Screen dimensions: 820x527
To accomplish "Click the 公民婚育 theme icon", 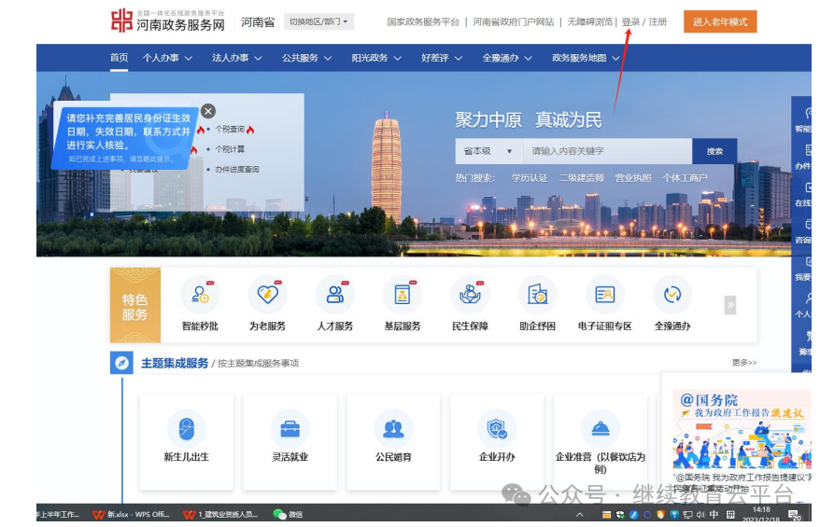I will 393,429.
